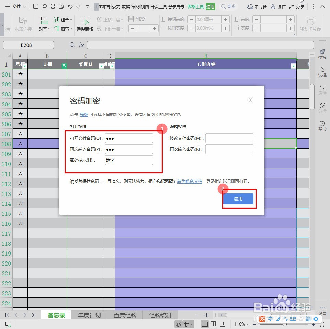The width and height of the screenshot is (330, 329).
Task: Increase 高度 with the plus button
Action: [290, 20]
